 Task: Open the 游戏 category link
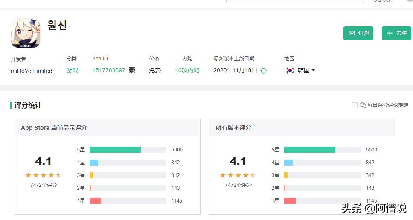pos(72,70)
